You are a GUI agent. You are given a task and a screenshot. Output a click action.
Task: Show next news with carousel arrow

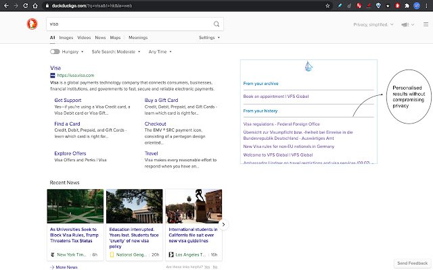[x=223, y=224]
